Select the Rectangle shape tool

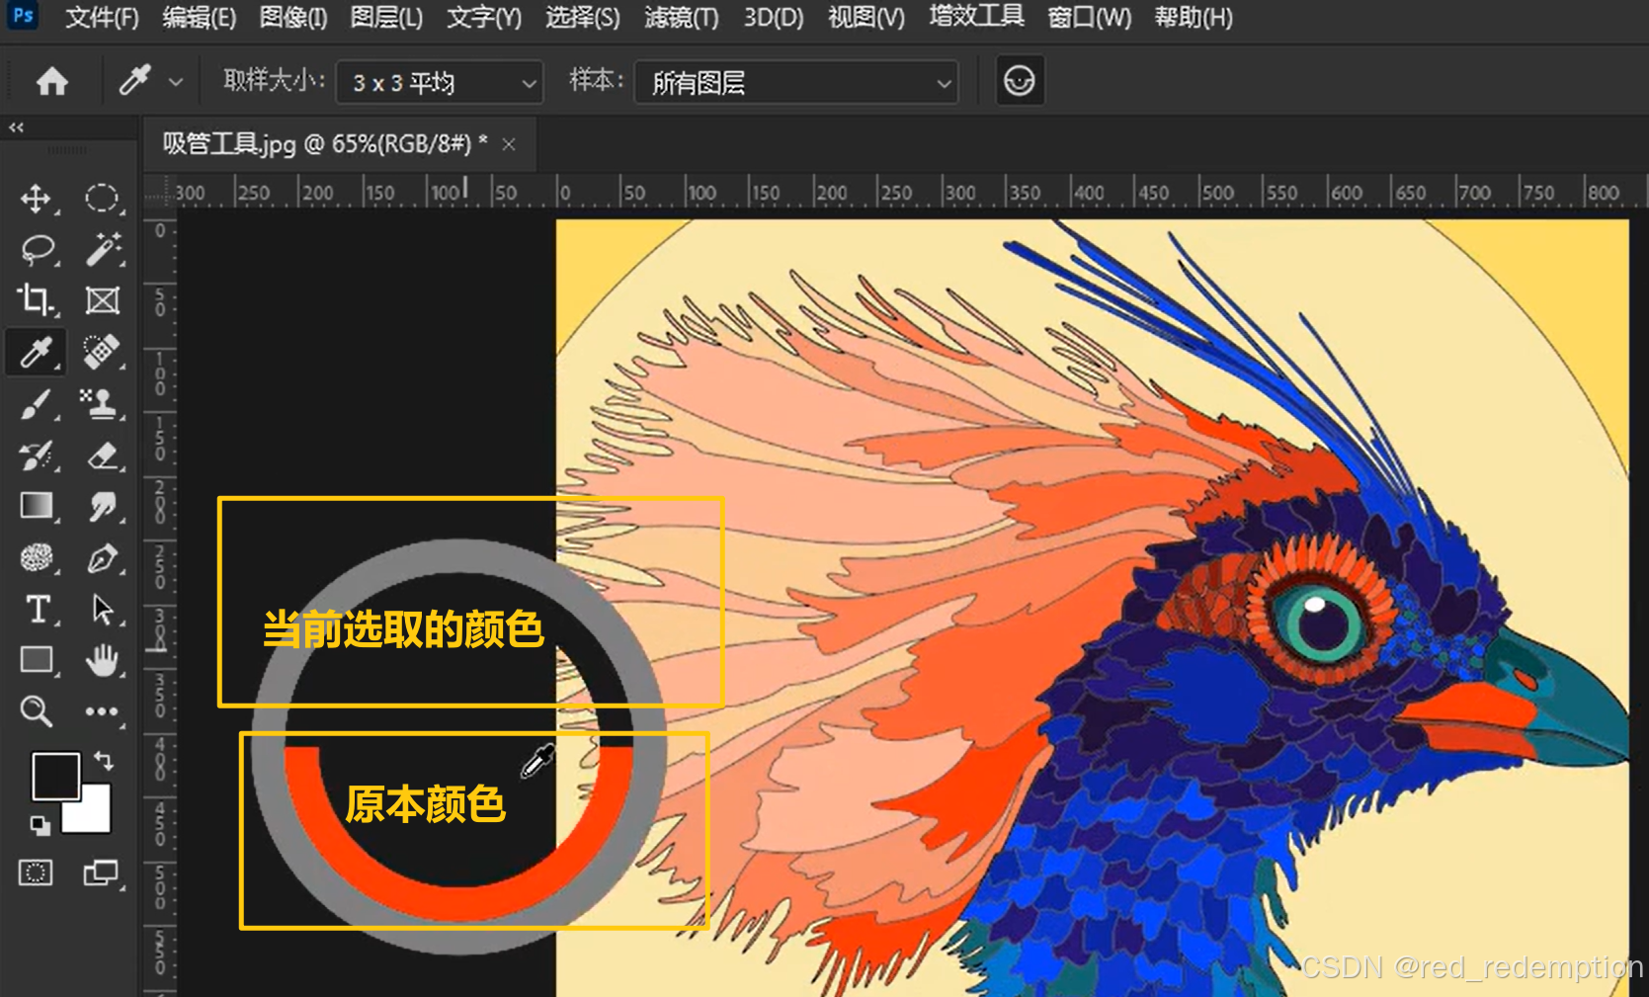37,659
